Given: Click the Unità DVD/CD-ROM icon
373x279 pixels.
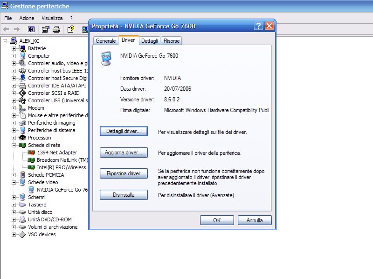Looking at the screenshot, I should (22, 219).
